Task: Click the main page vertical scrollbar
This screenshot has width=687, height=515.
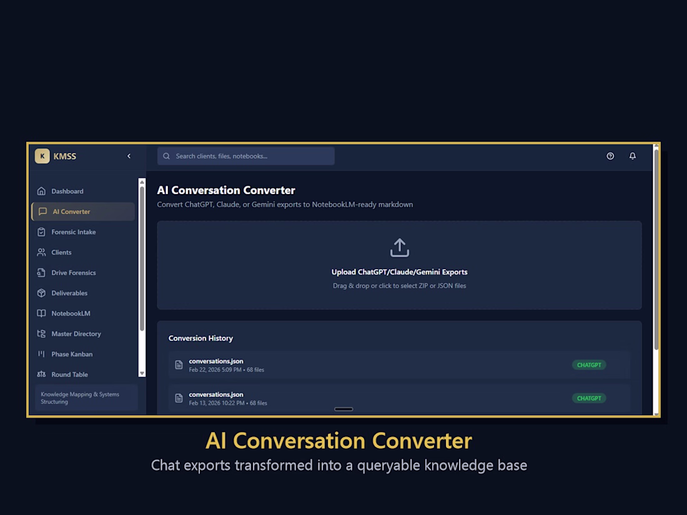Action: 656,250
